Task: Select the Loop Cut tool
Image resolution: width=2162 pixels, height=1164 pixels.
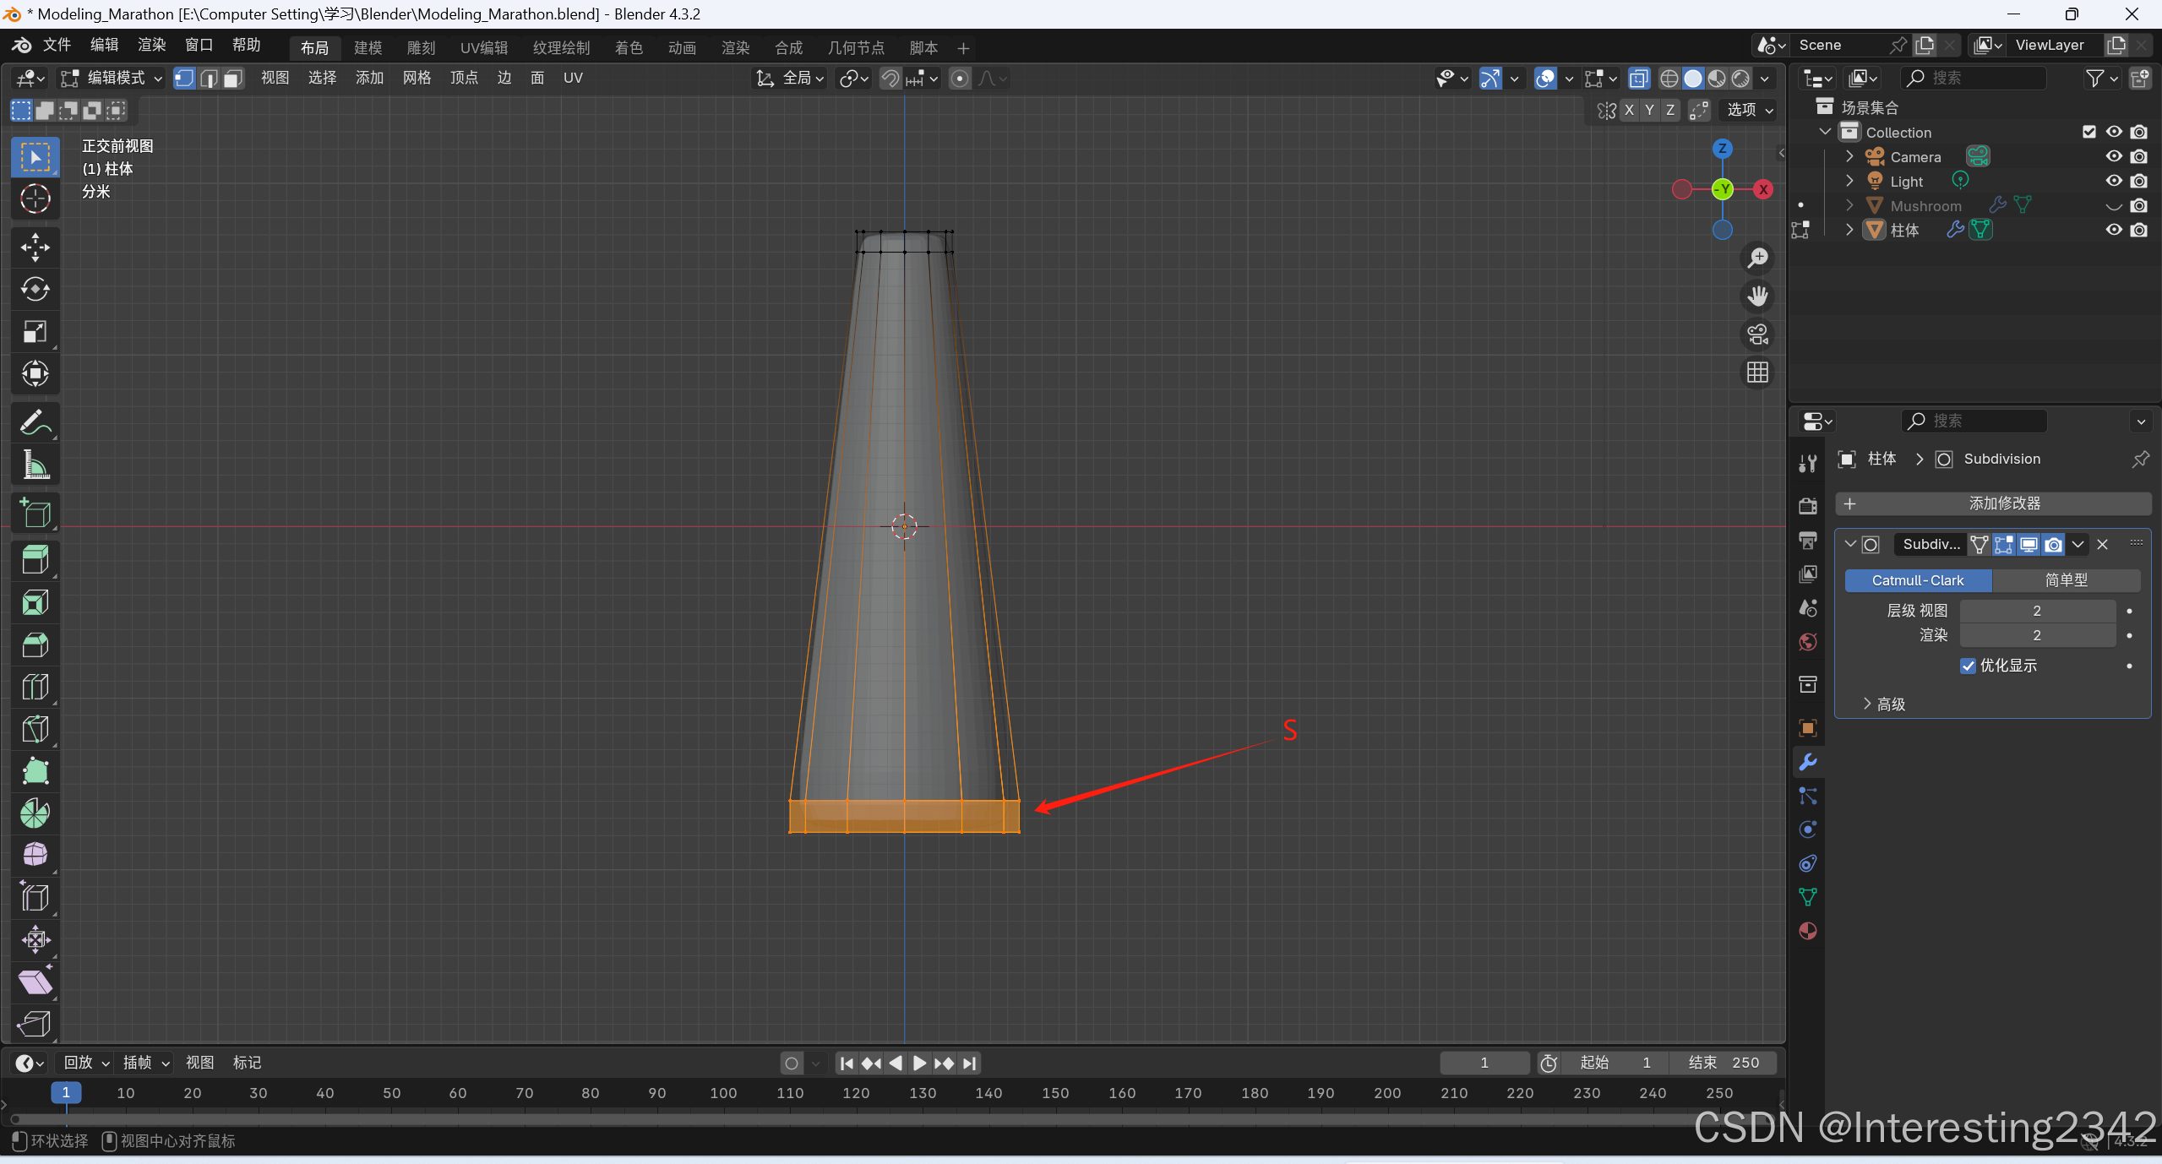Action: tap(35, 687)
